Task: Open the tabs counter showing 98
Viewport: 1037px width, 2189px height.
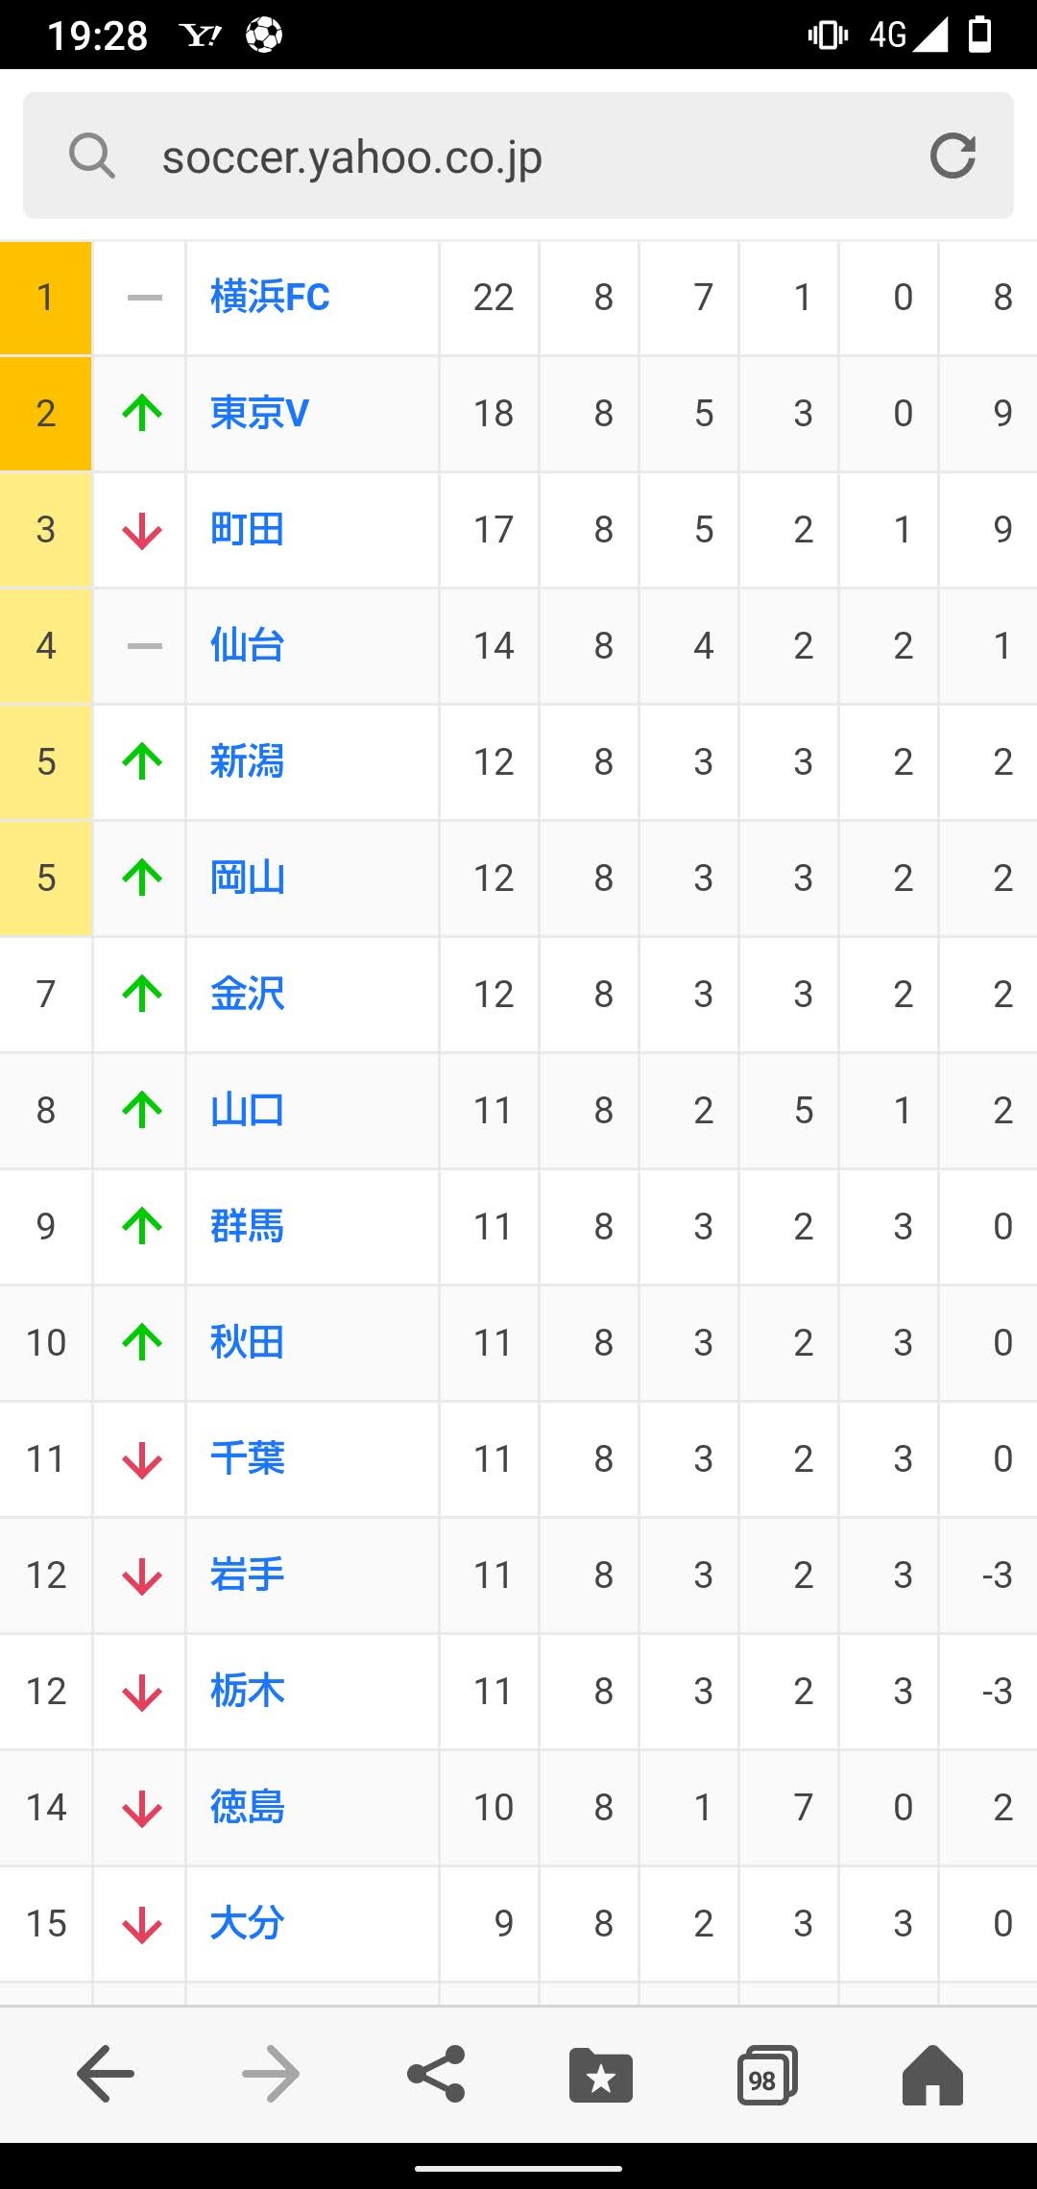Action: 767,2075
